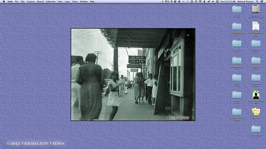Screen dimensions: 266x149
Task: Launch Stickies.app from the desktop
Action: pyautogui.click(x=256, y=112)
